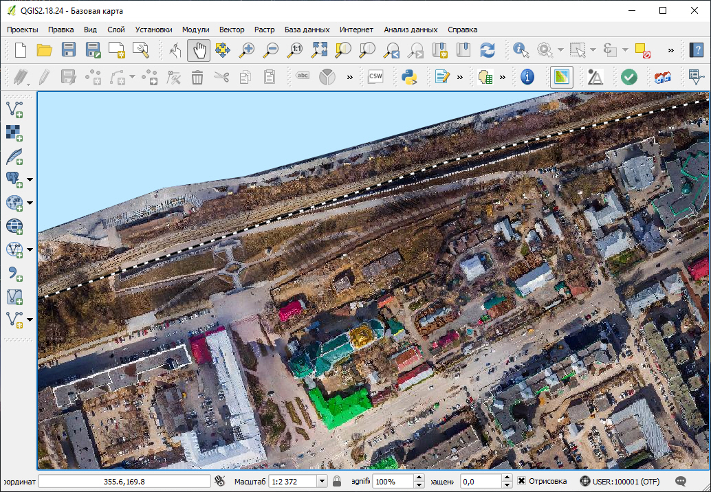
Task: Click the Add SpatiaLite Layer feather icon
Action: [x=14, y=157]
